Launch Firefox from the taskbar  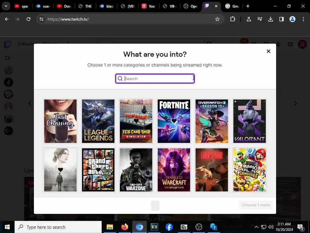pos(124,227)
